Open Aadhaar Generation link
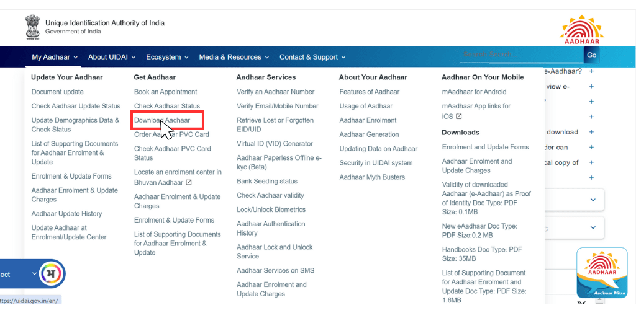Screen dimensions: 636x313 [369, 134]
